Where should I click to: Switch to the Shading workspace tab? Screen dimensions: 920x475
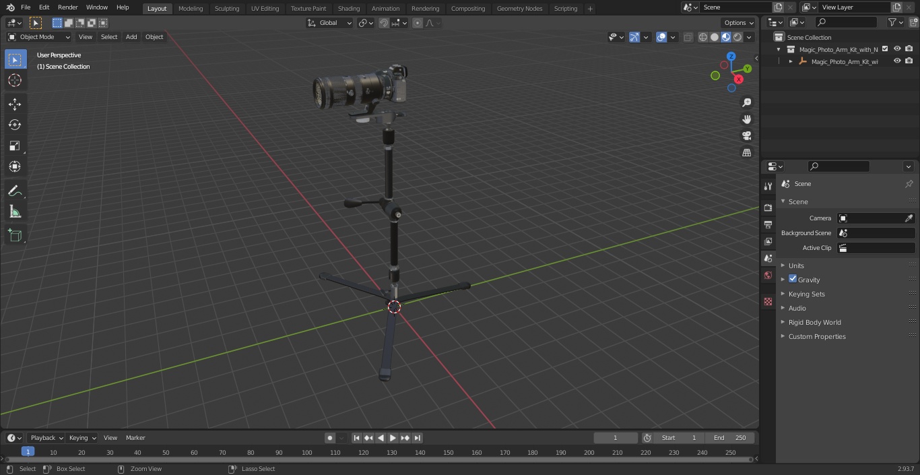tap(349, 9)
